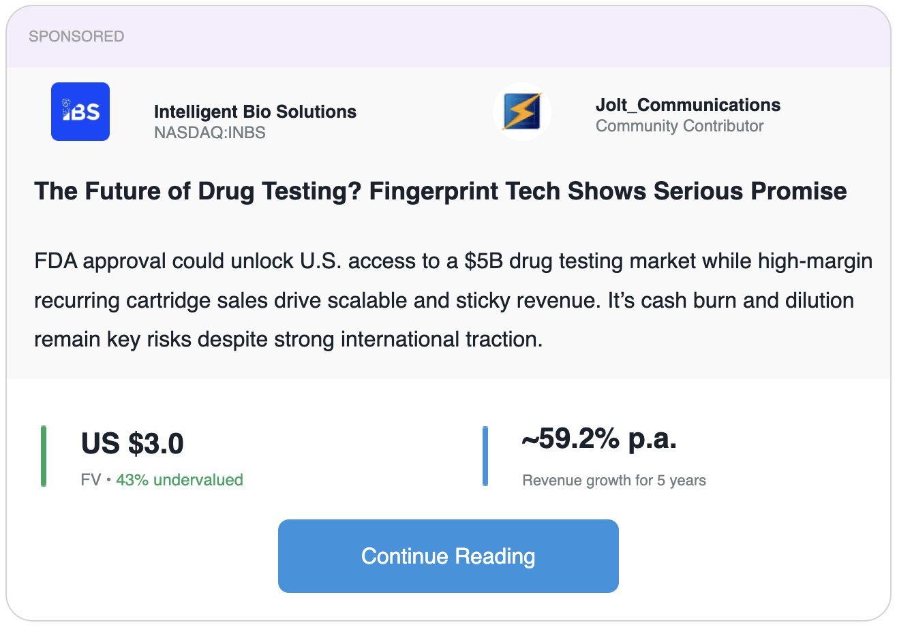
Task: Click the Revenue growth for 5 years caption
Action: 614,481
